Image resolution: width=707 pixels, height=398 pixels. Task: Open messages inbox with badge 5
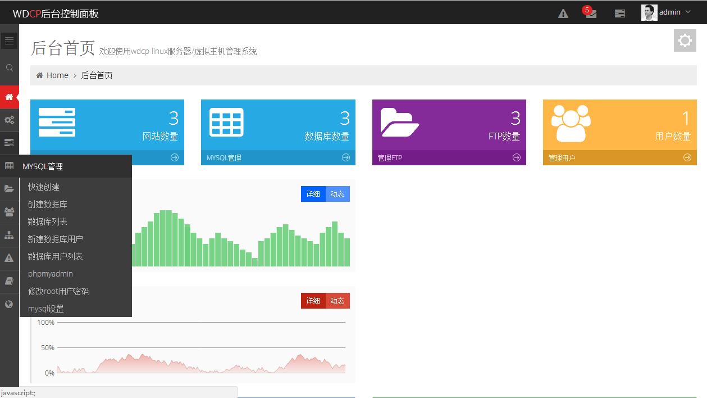[x=591, y=13]
